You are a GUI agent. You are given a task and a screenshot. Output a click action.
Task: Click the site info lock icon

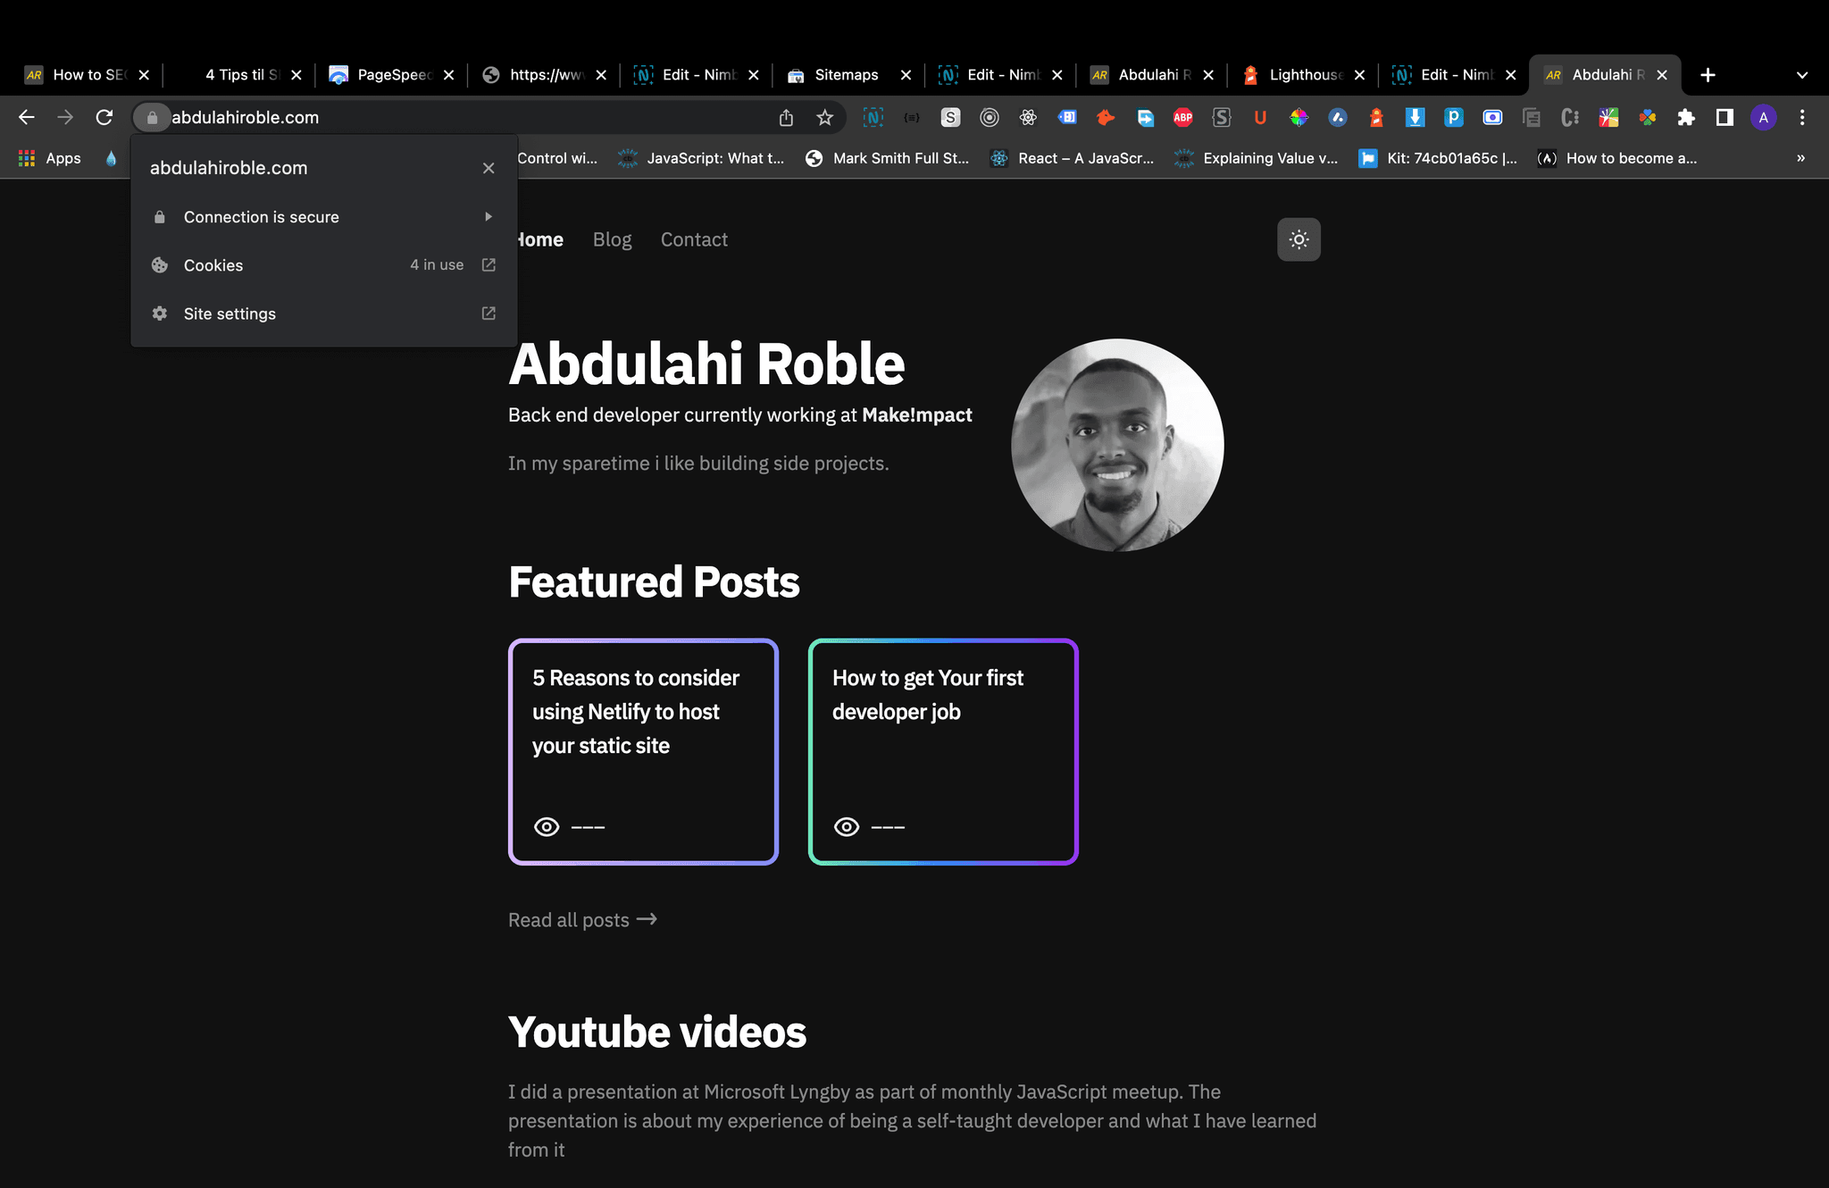pyautogui.click(x=152, y=117)
